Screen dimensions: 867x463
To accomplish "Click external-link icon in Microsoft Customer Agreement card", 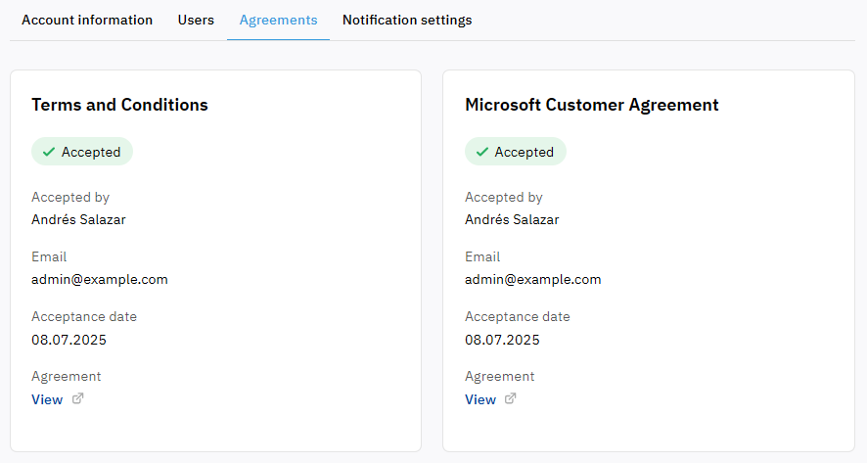I will [x=511, y=398].
